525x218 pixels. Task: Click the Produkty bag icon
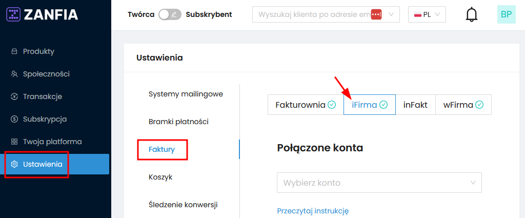pos(14,51)
